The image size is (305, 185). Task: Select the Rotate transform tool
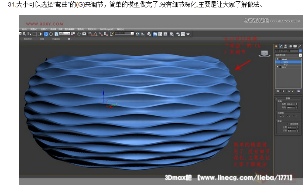[x=51, y=34]
